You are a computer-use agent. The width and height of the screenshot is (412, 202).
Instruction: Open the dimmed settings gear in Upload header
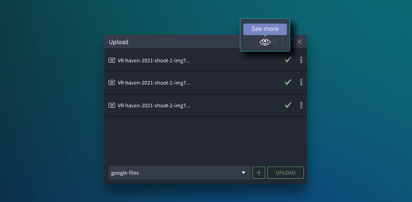[x=274, y=42]
